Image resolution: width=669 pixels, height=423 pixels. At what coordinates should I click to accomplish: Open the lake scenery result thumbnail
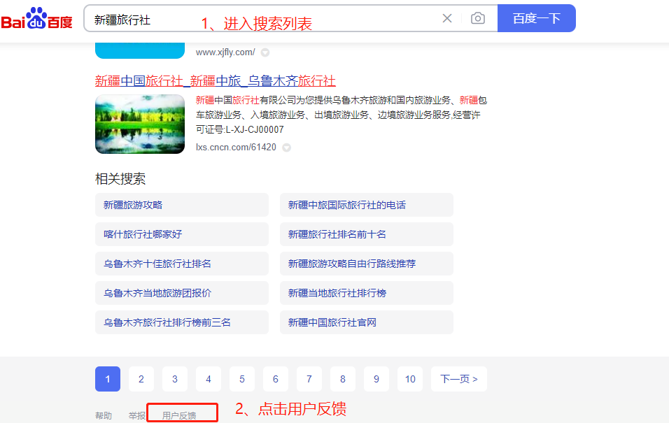pos(140,124)
